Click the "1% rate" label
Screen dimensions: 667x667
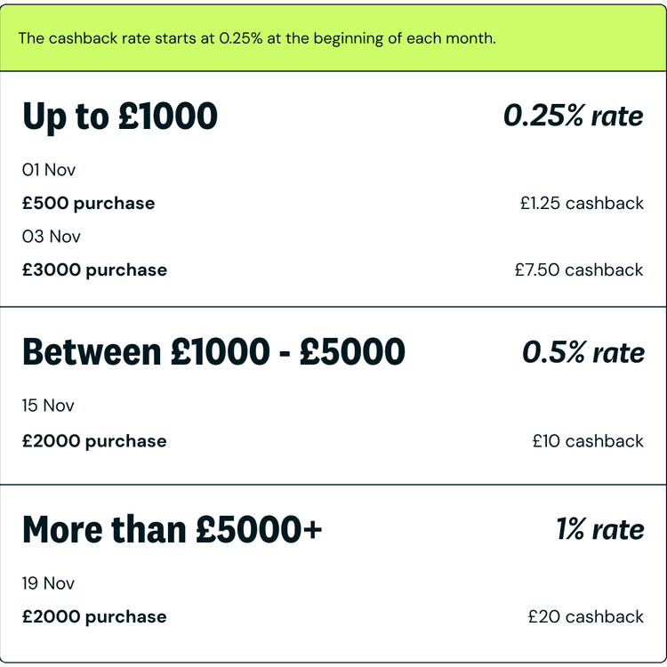[599, 529]
